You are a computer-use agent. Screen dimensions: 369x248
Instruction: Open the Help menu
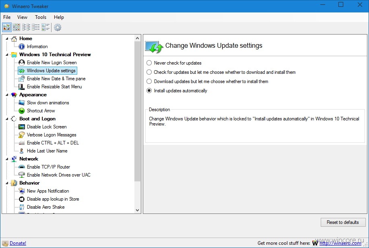tap(59, 17)
